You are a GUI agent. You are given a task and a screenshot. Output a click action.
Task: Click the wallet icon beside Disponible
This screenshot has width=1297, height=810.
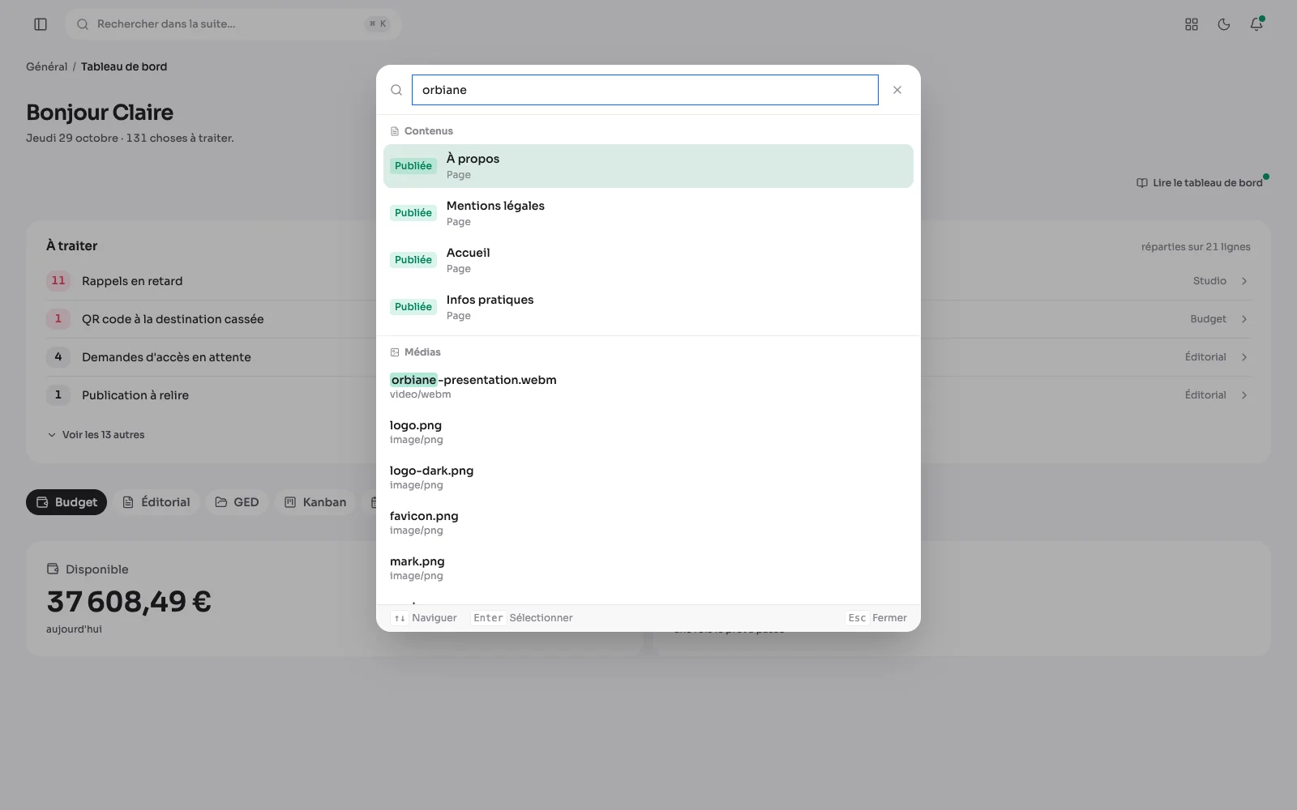(53, 569)
